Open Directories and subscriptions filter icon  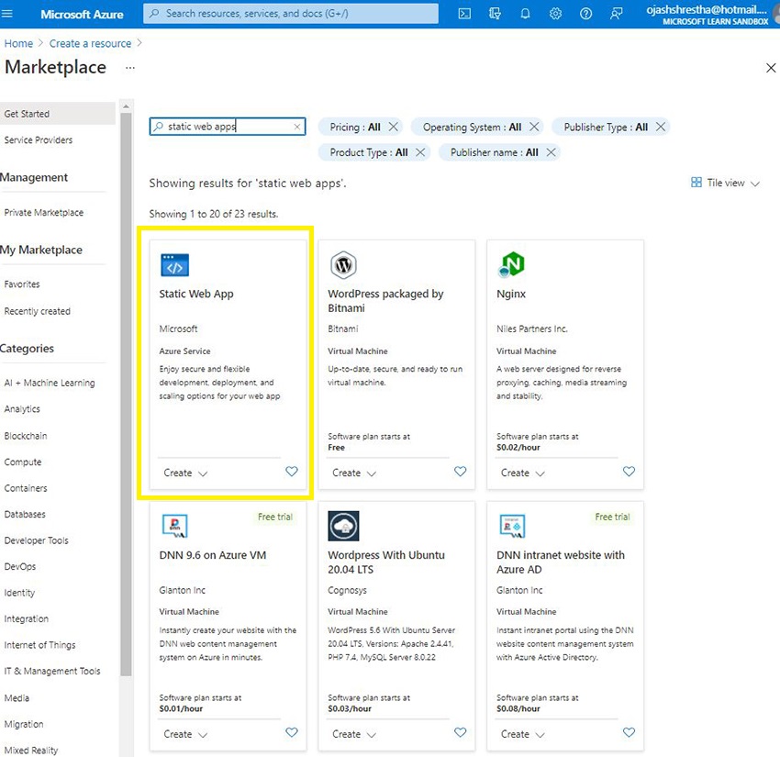[x=495, y=14]
